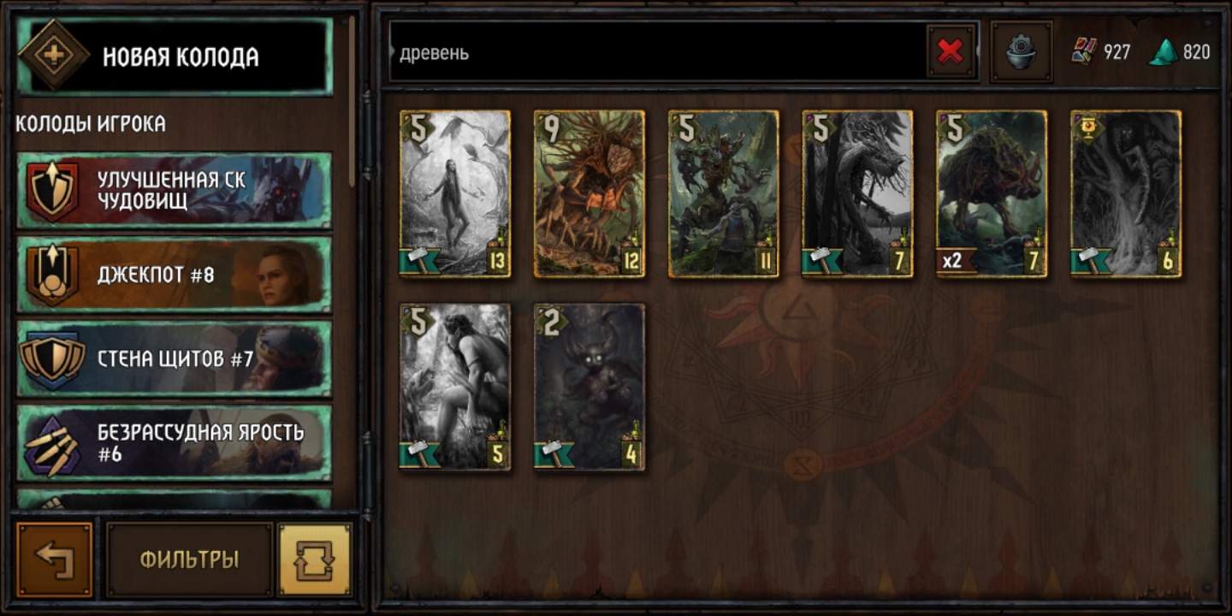Select the БЕЗРАССУДНАЯ ЯРОСТЬ #6 deck

[175, 442]
